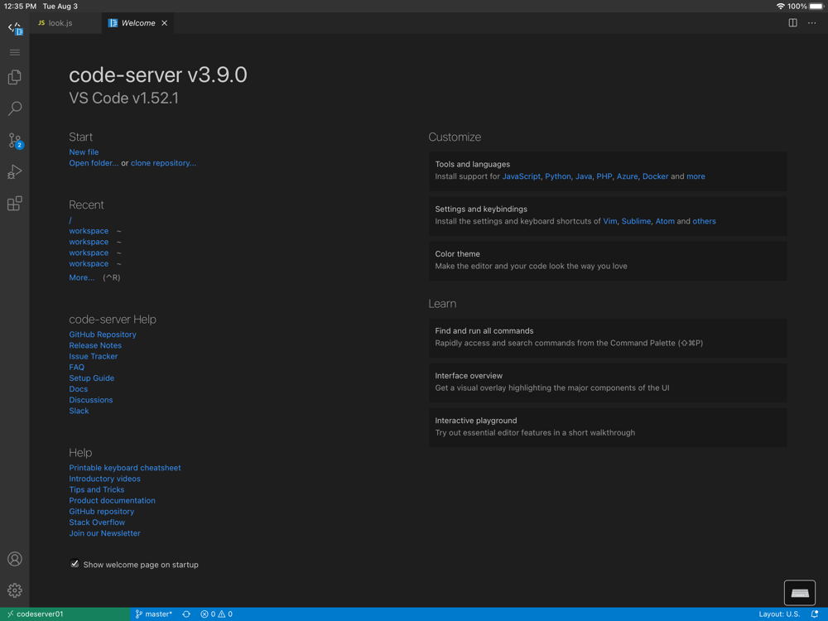Screen dimensions: 828x621
Task: Open the hamburger application menu
Action: tap(15, 52)
